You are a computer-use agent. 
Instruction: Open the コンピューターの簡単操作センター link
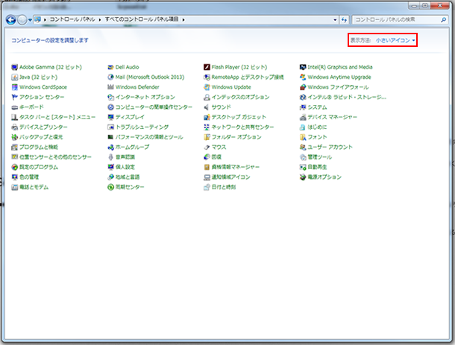[x=154, y=107]
